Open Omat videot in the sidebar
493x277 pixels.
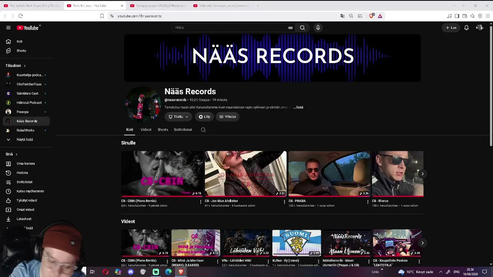click(26, 210)
